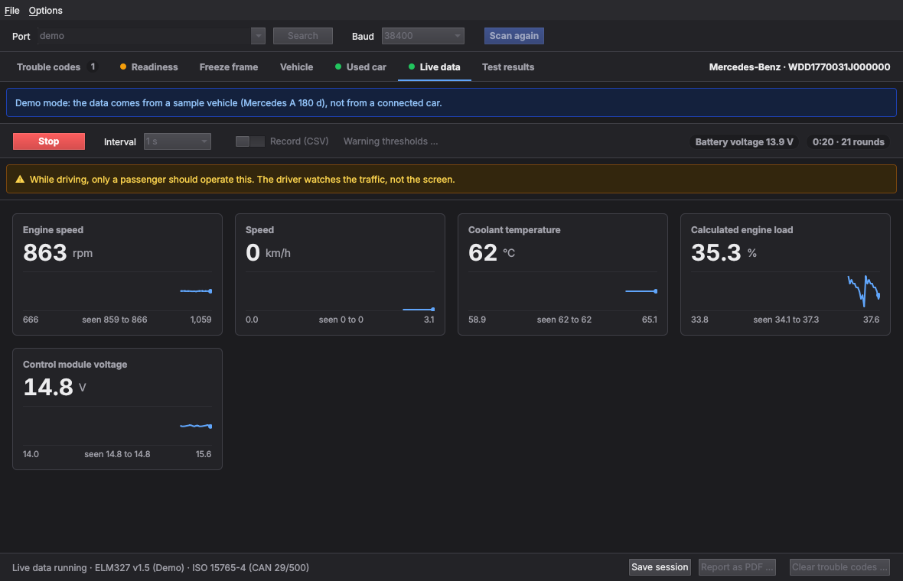The height and width of the screenshot is (581, 903).
Task: Expand the Port dropdown arrow
Action: pyautogui.click(x=258, y=36)
